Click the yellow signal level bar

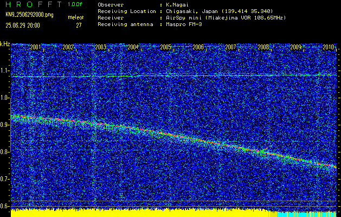click(x=139, y=213)
